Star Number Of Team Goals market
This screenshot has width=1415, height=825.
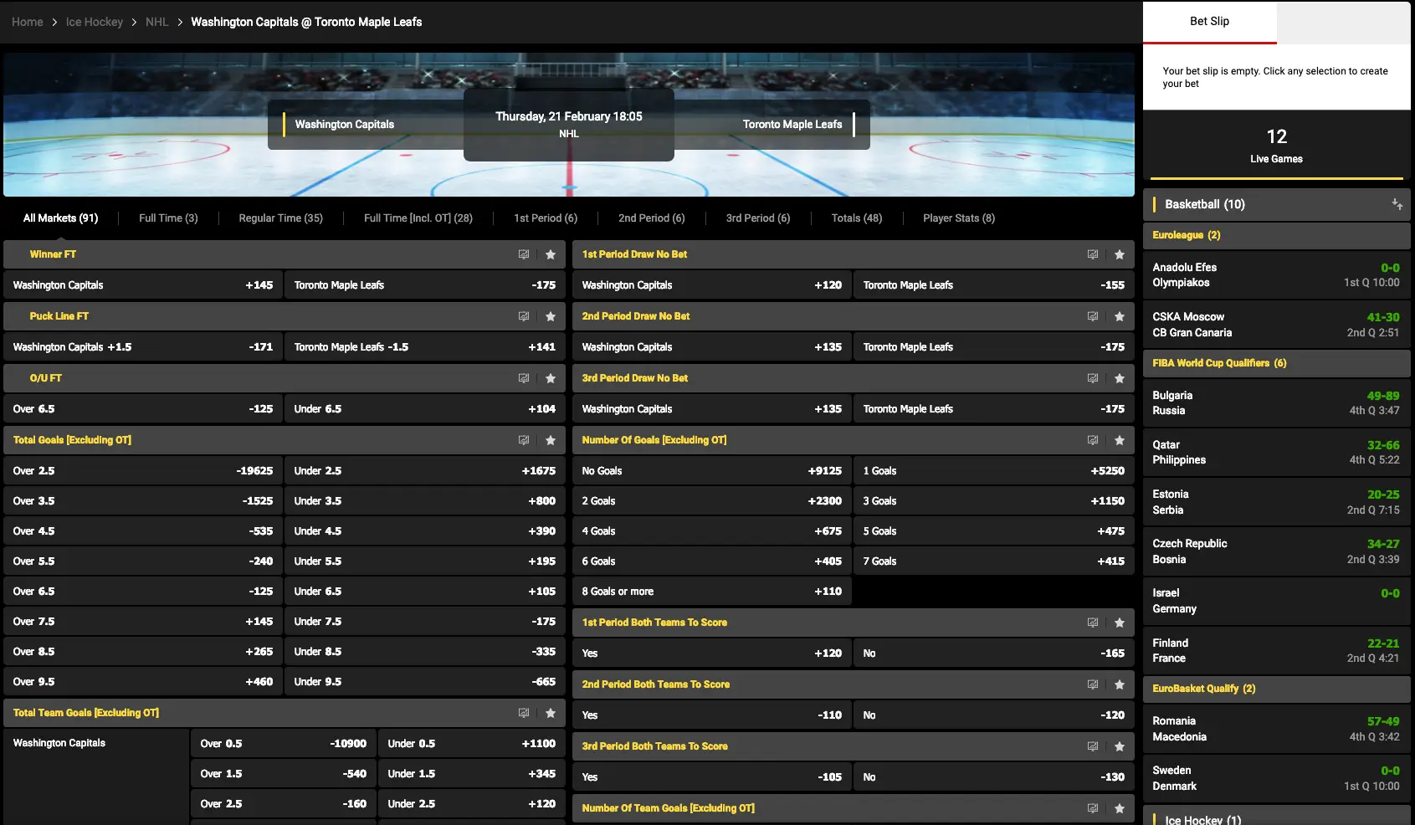point(1119,808)
